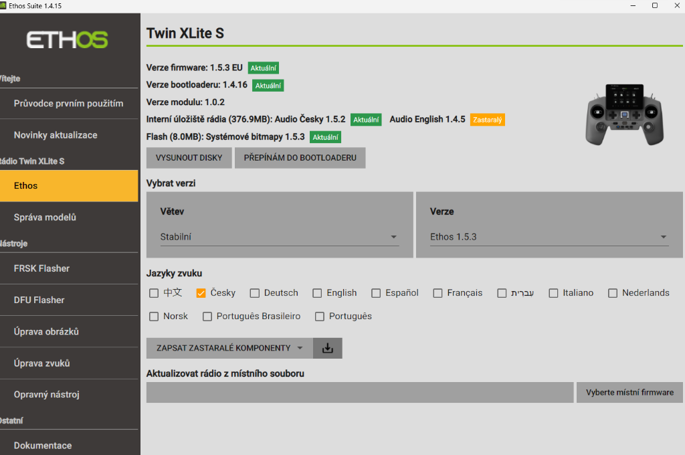The width and height of the screenshot is (685, 455).
Task: Expand the Verze Ethos 1.5.3 dropdown
Action: coord(549,237)
